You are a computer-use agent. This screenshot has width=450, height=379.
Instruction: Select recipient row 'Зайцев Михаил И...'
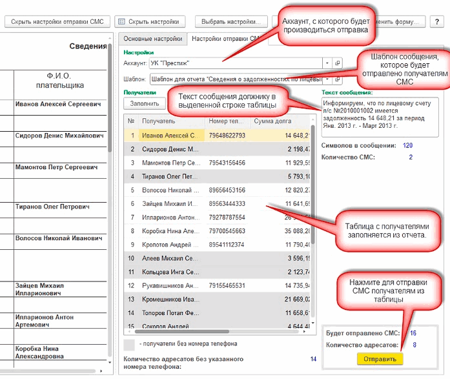(217, 203)
